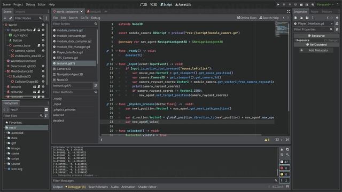Collapse the MeshInstance3D node children
The height and width of the screenshot is (192, 342).
[x=6, y=71]
